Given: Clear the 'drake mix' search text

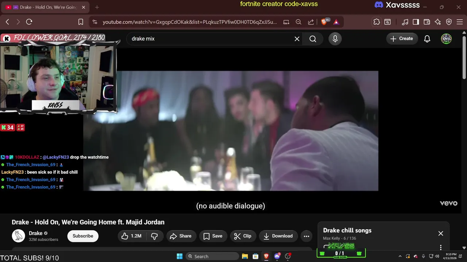Looking at the screenshot, I should (297, 39).
